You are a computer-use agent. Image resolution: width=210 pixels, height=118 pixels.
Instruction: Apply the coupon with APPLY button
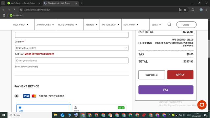pos(180,75)
